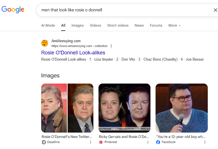The height and width of the screenshot is (149, 218).
Task: Open options menu for AmIAnnoying result
Action: click(111, 46)
